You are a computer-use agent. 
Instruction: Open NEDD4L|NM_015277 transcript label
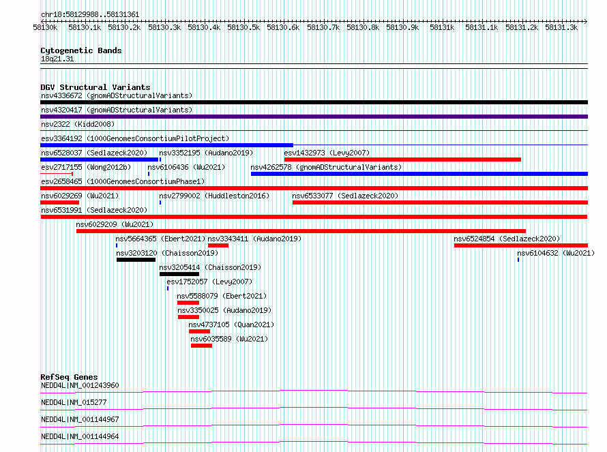[x=74, y=402]
